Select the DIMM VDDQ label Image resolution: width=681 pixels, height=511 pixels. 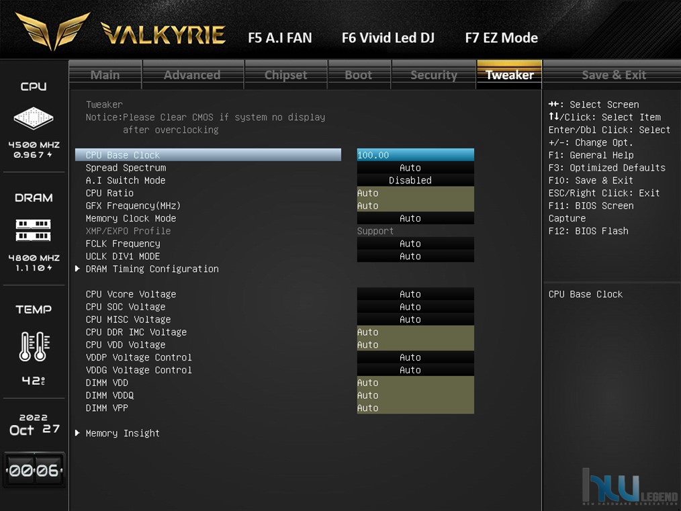click(x=109, y=395)
